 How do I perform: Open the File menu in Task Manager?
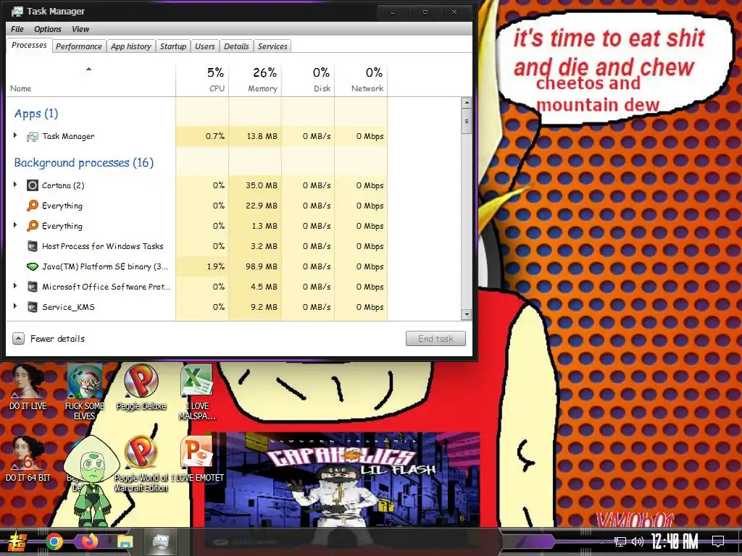tap(17, 29)
